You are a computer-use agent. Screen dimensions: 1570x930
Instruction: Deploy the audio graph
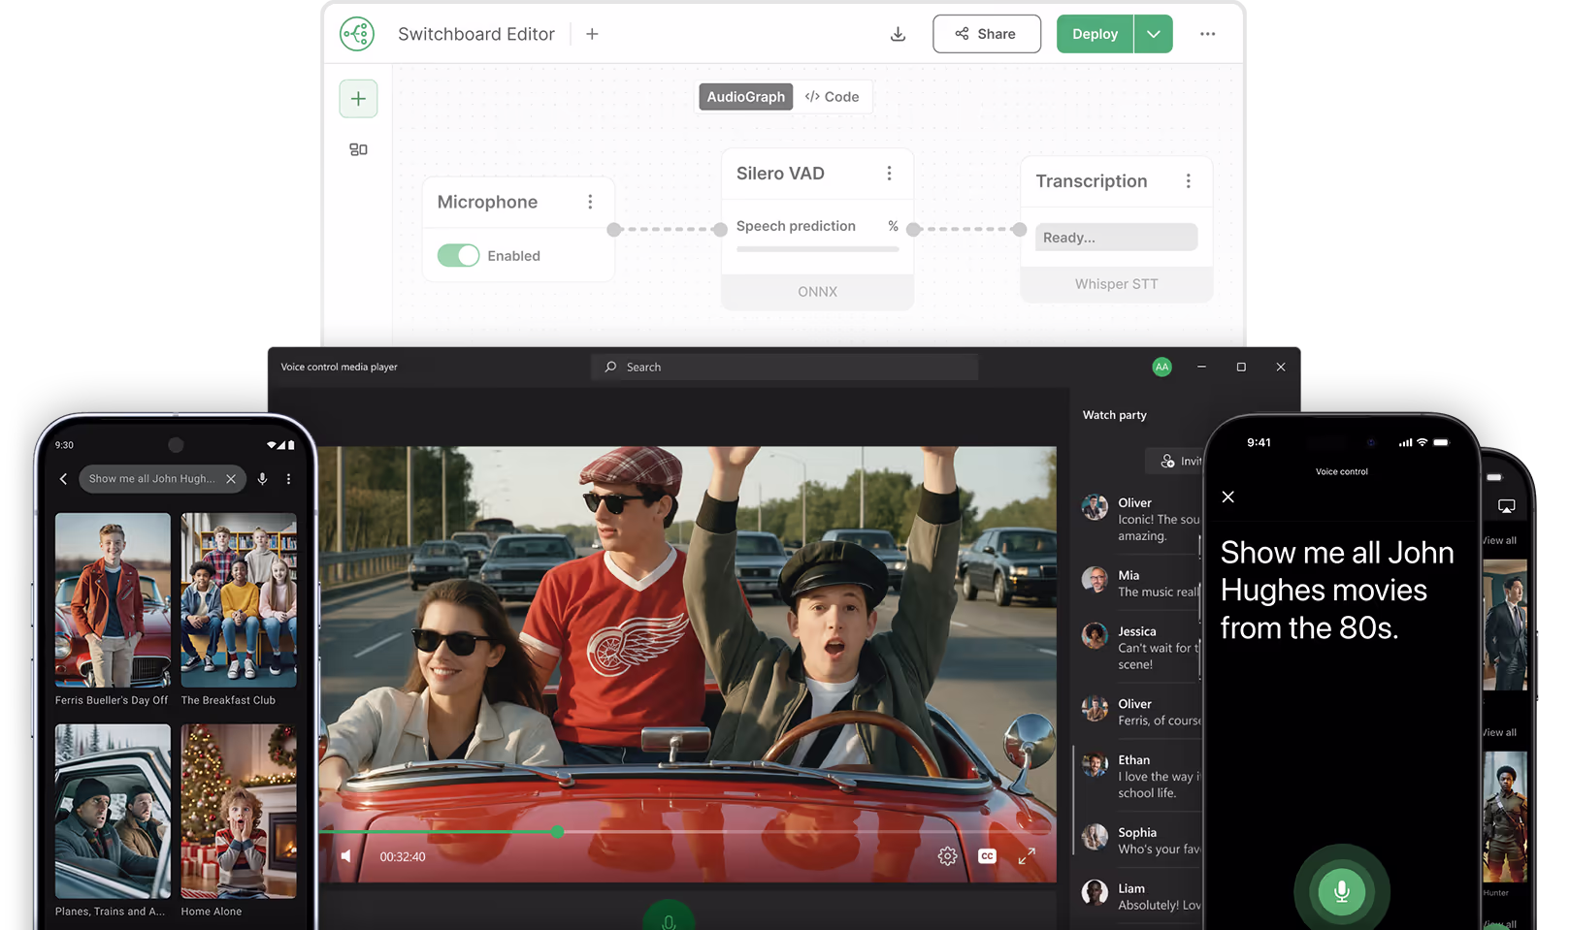click(1095, 34)
